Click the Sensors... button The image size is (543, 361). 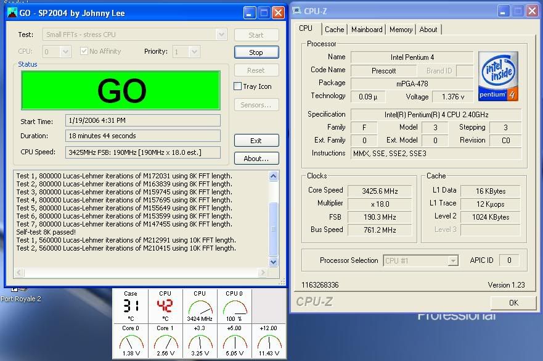[256, 105]
